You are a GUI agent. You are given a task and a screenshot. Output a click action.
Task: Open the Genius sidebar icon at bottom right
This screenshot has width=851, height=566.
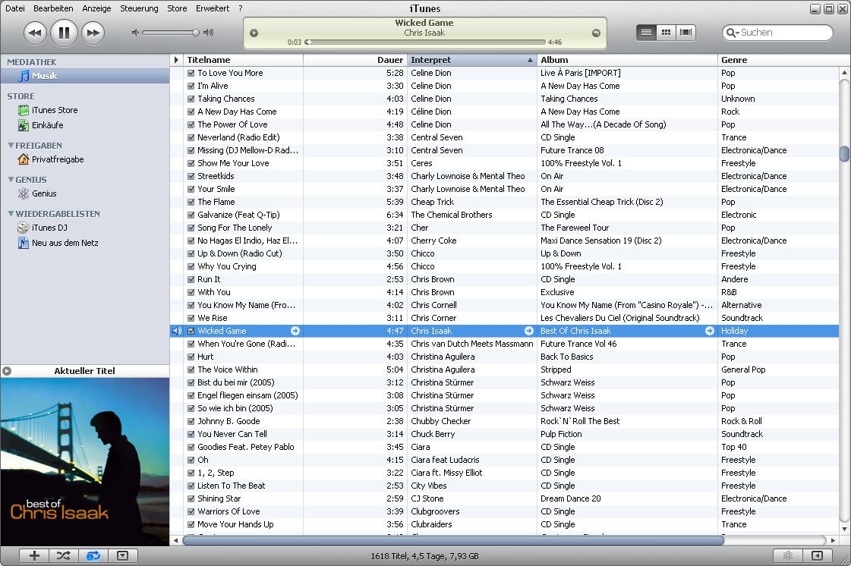click(787, 555)
